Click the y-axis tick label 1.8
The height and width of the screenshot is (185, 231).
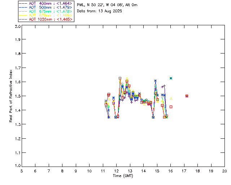(18, 53)
